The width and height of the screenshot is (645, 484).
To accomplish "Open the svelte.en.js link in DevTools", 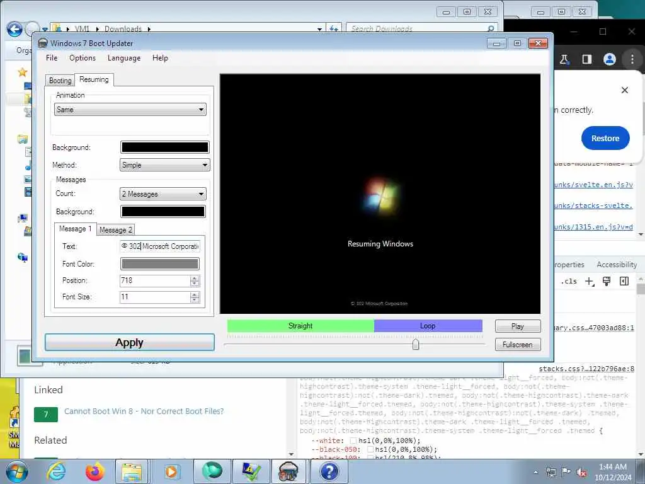I will 593,185.
